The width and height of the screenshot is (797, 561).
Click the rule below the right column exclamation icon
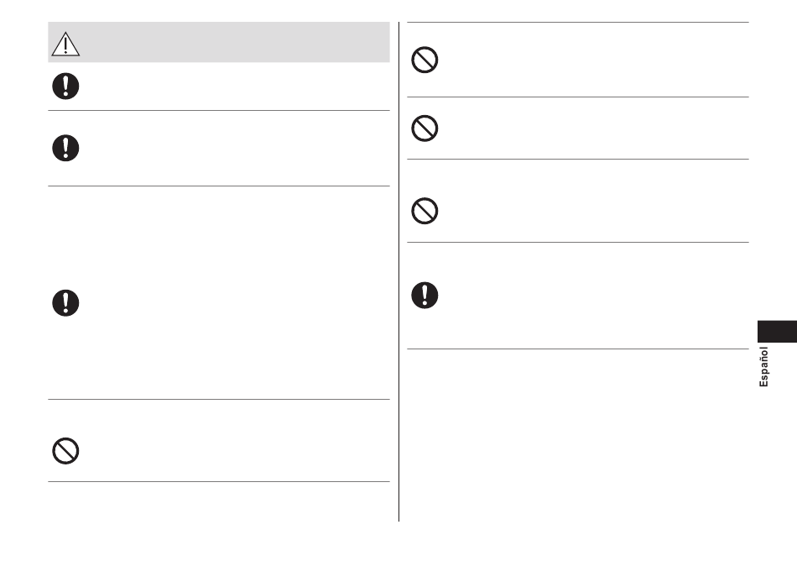[578, 349]
